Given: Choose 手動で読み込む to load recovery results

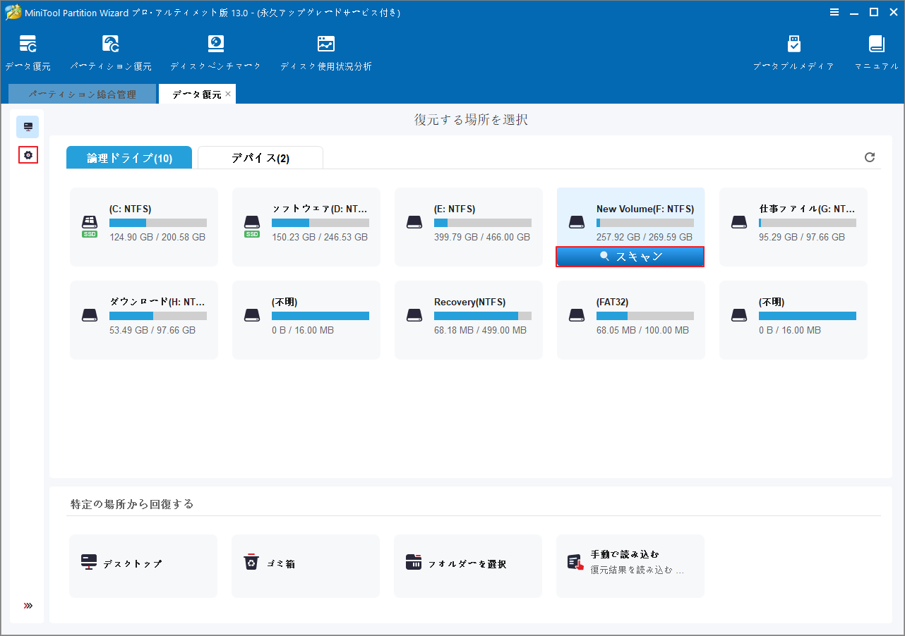Looking at the screenshot, I should [x=630, y=564].
